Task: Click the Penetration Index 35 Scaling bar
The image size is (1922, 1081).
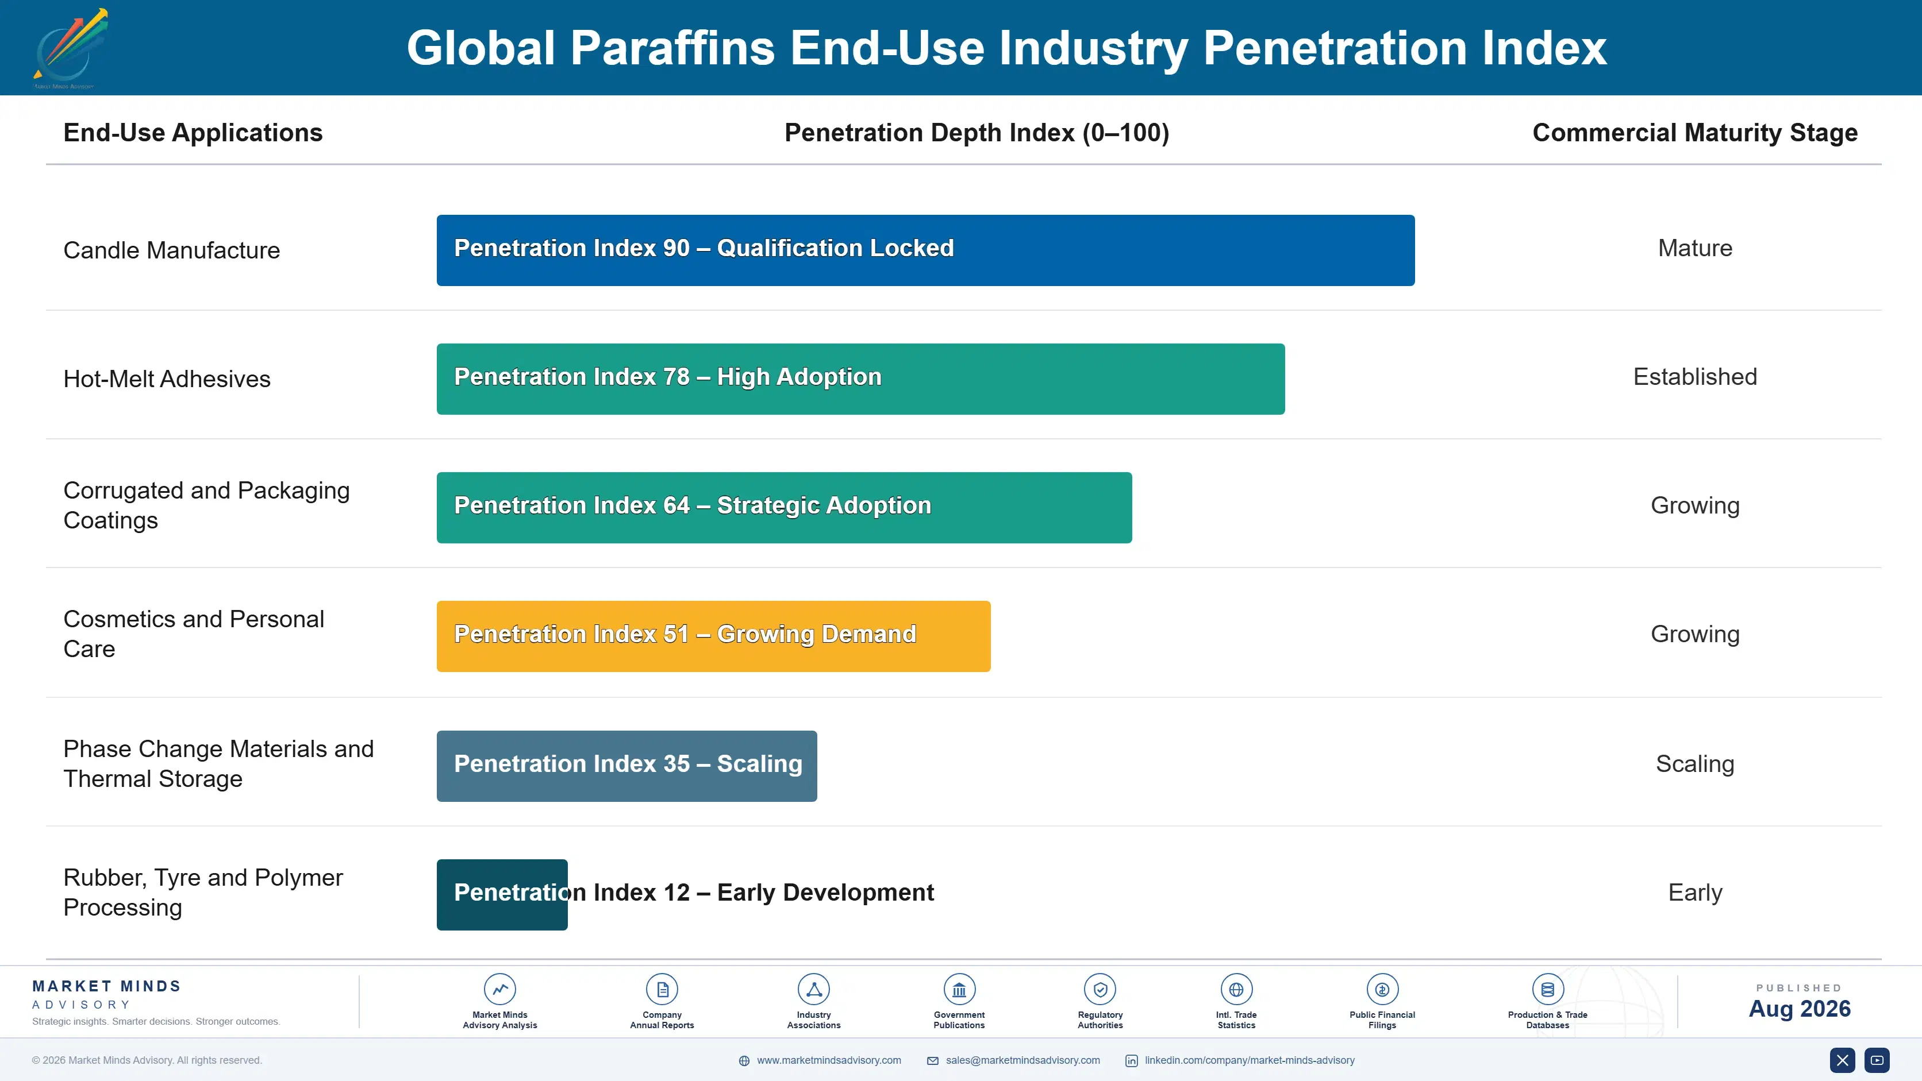Action: click(x=626, y=766)
